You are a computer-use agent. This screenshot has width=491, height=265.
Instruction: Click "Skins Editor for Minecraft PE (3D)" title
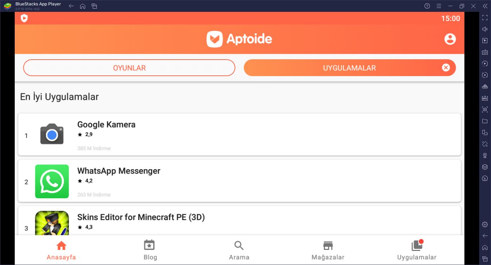click(141, 217)
